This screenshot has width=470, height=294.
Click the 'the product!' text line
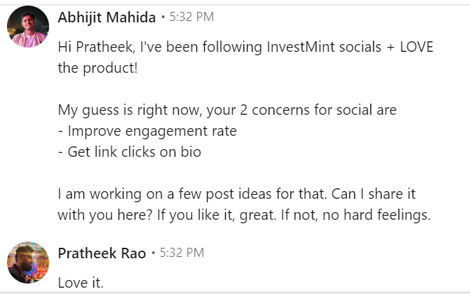(x=97, y=68)
